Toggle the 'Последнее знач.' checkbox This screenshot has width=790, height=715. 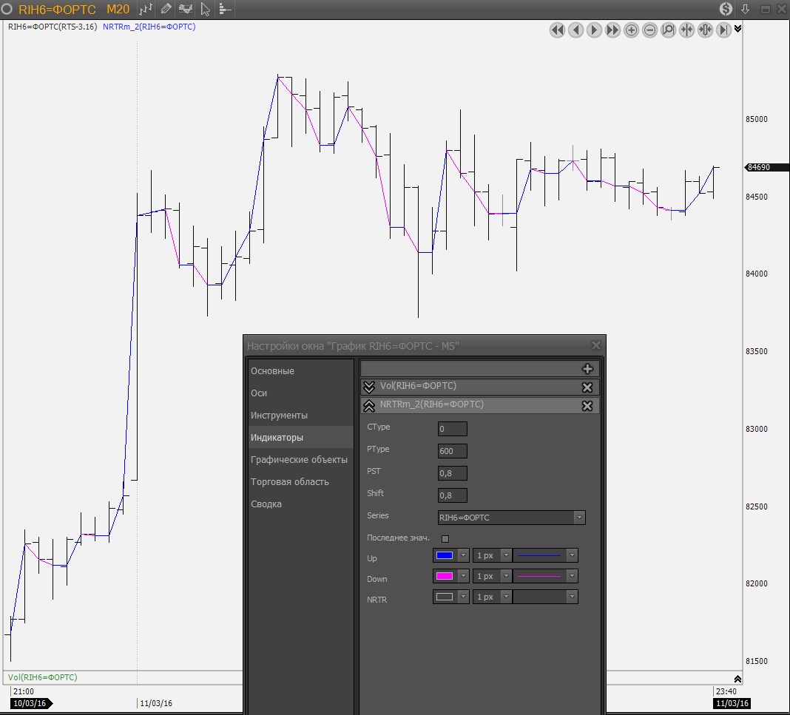pos(445,538)
